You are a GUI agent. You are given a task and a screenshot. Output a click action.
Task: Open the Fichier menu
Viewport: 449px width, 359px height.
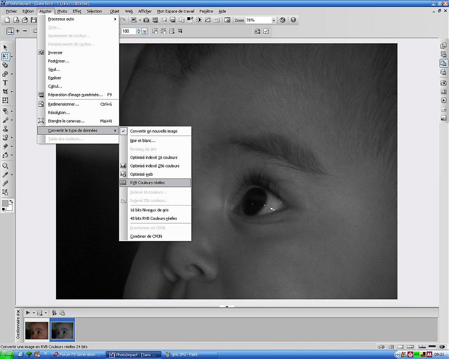[11, 11]
